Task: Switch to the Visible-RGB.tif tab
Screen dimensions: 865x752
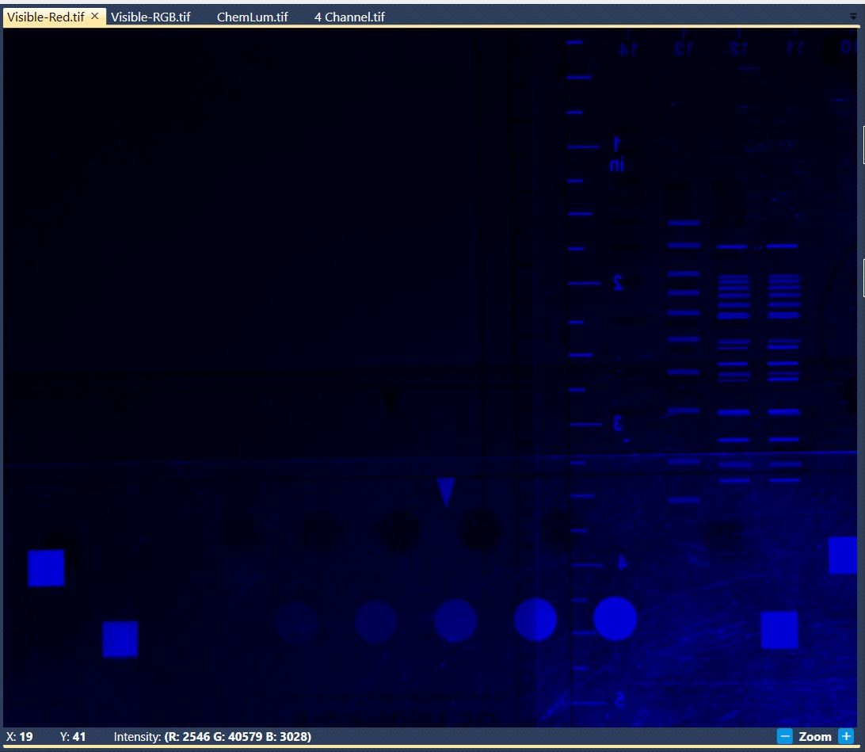Action: pos(151,17)
